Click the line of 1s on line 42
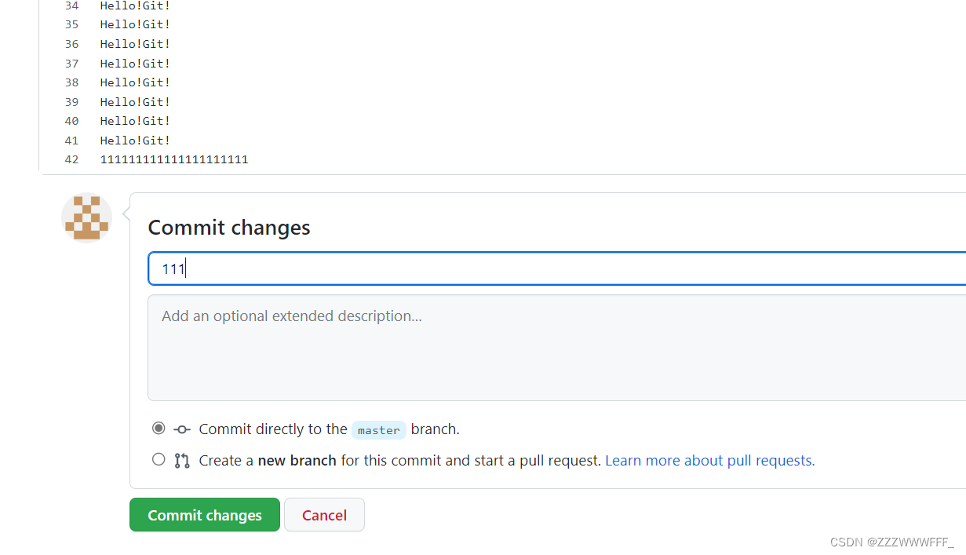Viewport: 966px width, 555px height. 174,159
